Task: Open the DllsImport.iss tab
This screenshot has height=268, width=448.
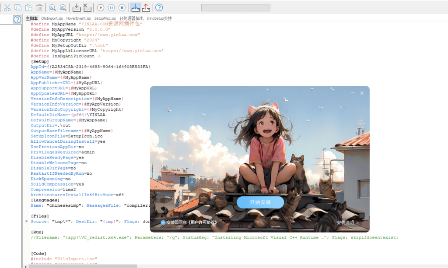Action: tap(52, 18)
